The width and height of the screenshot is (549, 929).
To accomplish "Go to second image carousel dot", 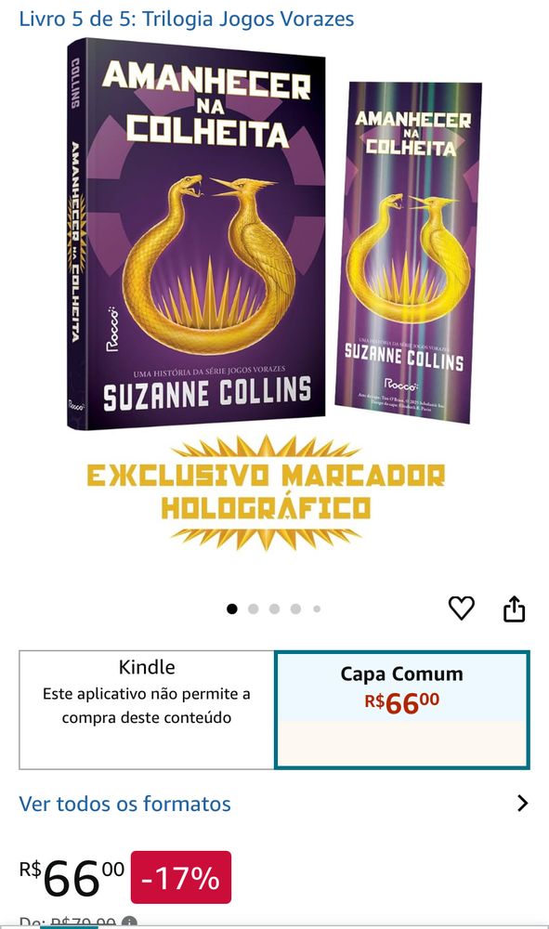I will click(x=254, y=608).
